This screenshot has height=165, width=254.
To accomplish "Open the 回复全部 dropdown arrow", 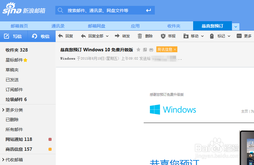I will pos(107,36).
